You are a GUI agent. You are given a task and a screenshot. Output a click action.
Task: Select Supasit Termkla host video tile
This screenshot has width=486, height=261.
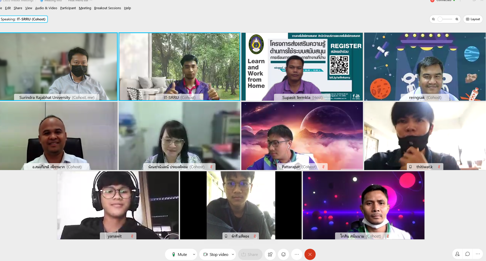pos(302,67)
